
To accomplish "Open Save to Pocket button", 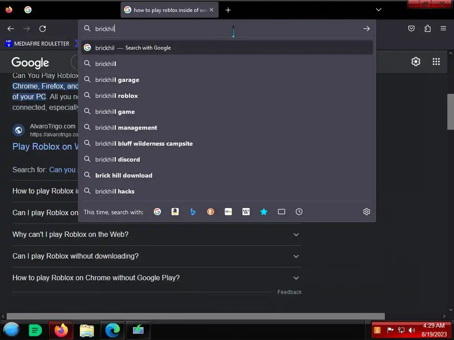I will pos(411,28).
